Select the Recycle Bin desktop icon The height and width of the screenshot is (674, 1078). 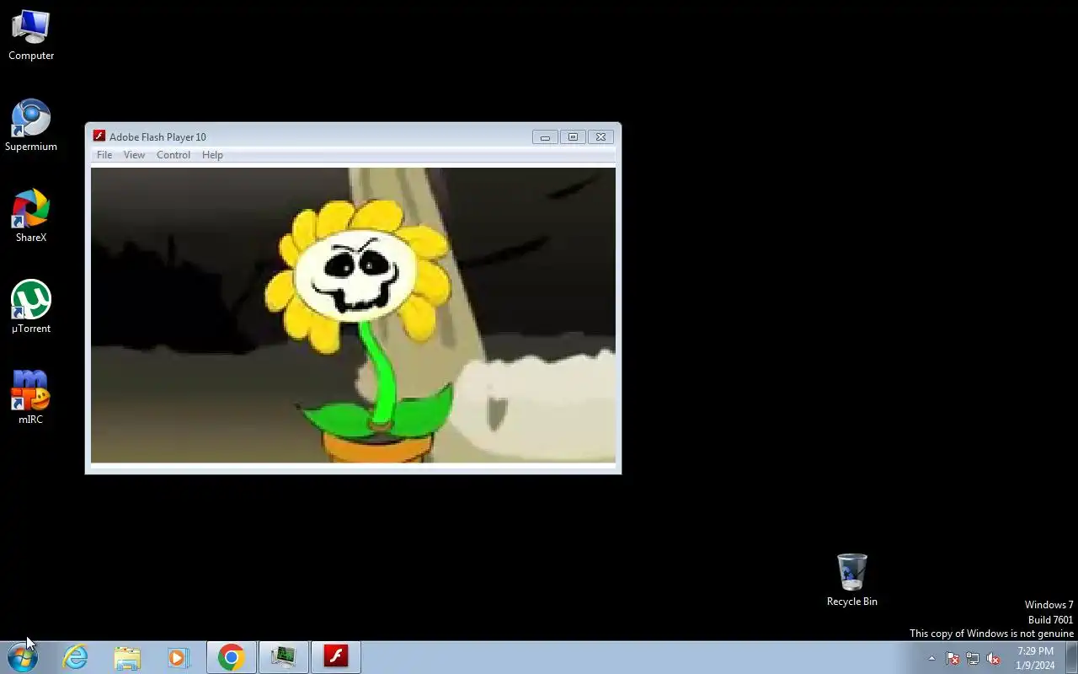point(852,580)
